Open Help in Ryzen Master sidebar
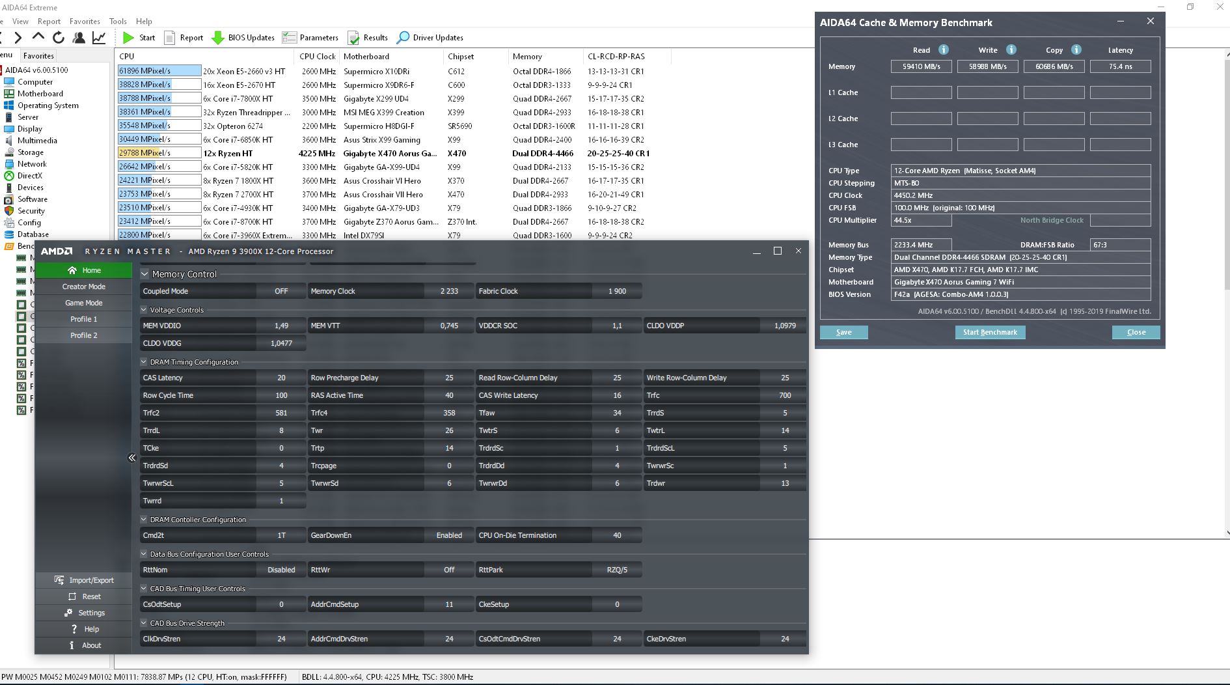The image size is (1230, 685). click(x=84, y=629)
